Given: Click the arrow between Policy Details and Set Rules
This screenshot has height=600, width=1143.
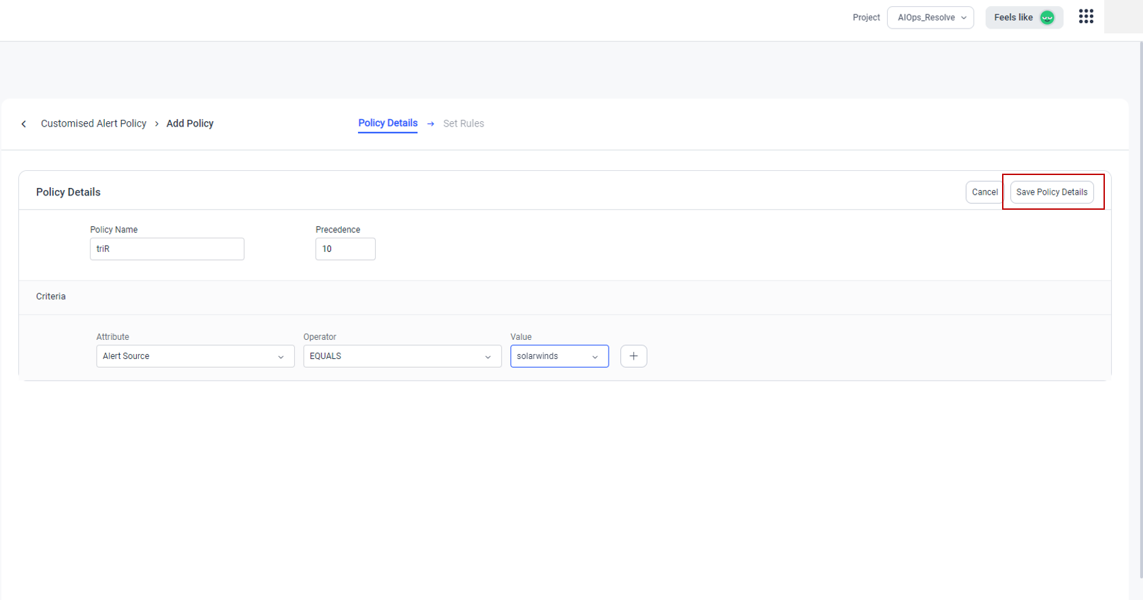Looking at the screenshot, I should [x=430, y=124].
